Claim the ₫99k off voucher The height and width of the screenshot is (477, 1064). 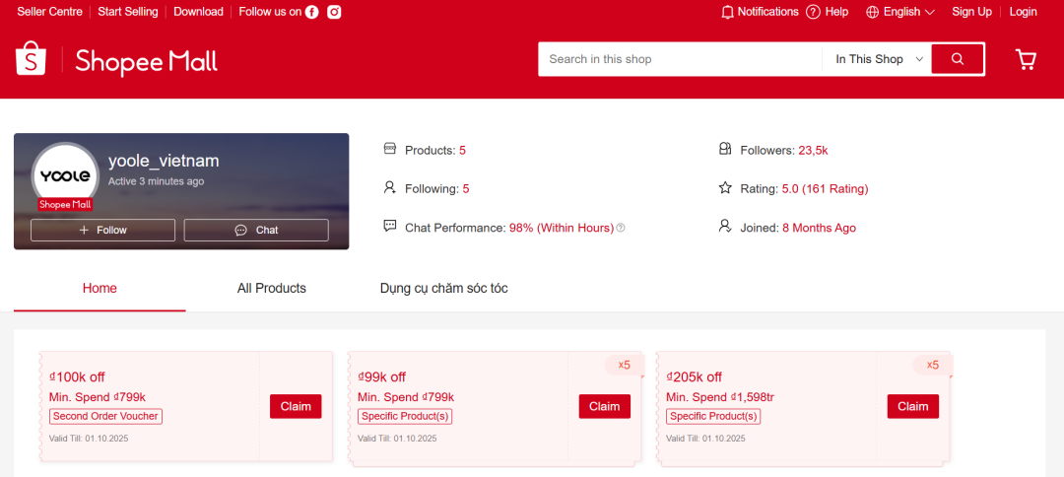pyautogui.click(x=605, y=406)
